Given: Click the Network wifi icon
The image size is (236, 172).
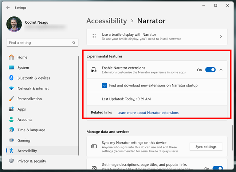Looking at the screenshot, I should 11,88.
